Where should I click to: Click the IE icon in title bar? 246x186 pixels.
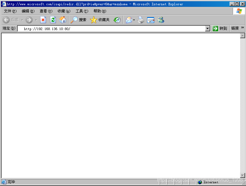pyautogui.click(x=4, y=4)
